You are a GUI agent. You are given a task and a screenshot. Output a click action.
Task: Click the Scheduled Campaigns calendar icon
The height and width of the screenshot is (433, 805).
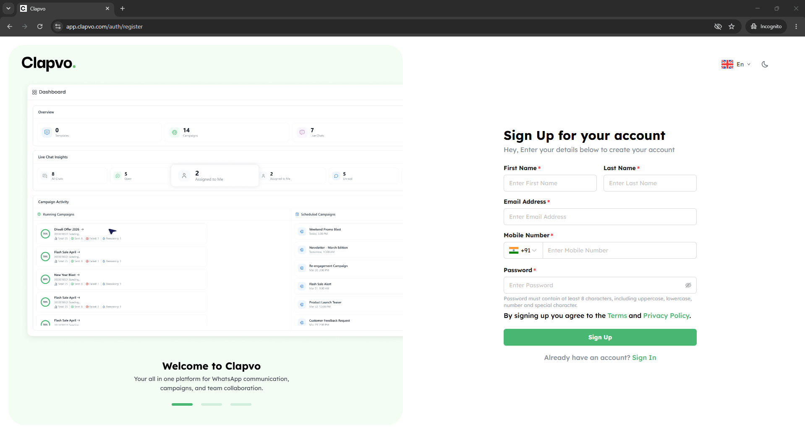(x=297, y=214)
